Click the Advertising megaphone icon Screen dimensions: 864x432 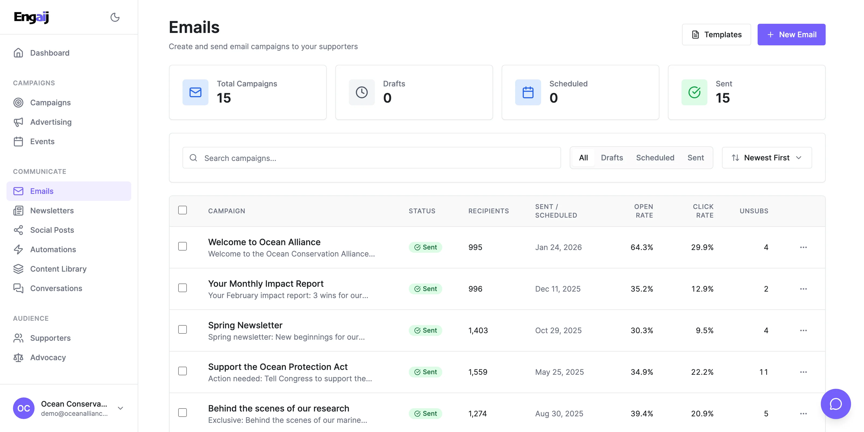tap(18, 122)
